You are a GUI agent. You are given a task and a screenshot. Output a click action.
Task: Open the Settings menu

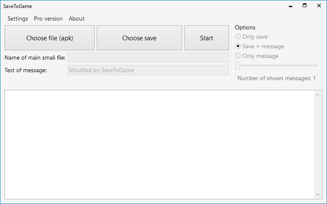pos(18,18)
